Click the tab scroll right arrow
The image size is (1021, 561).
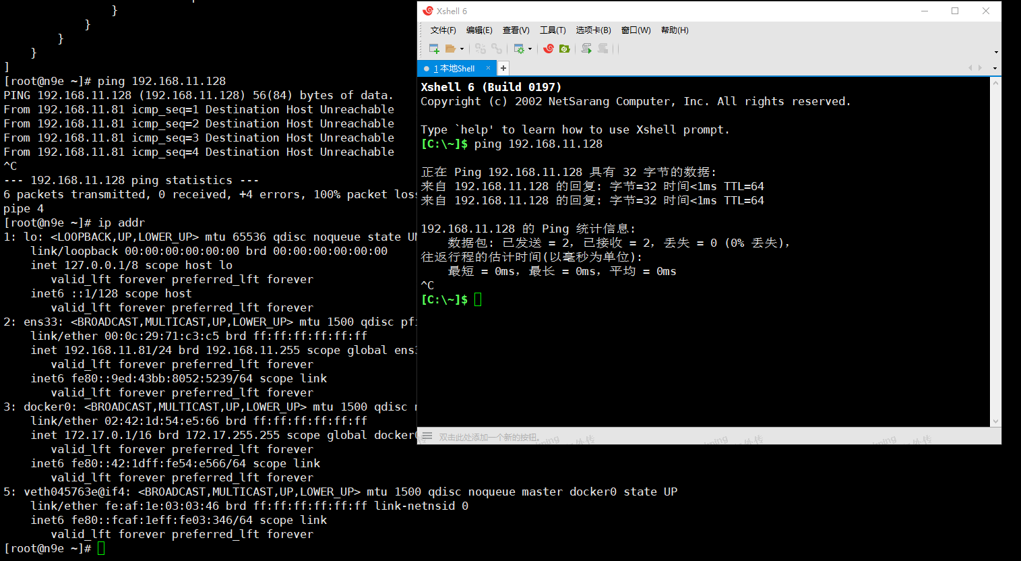coord(980,68)
